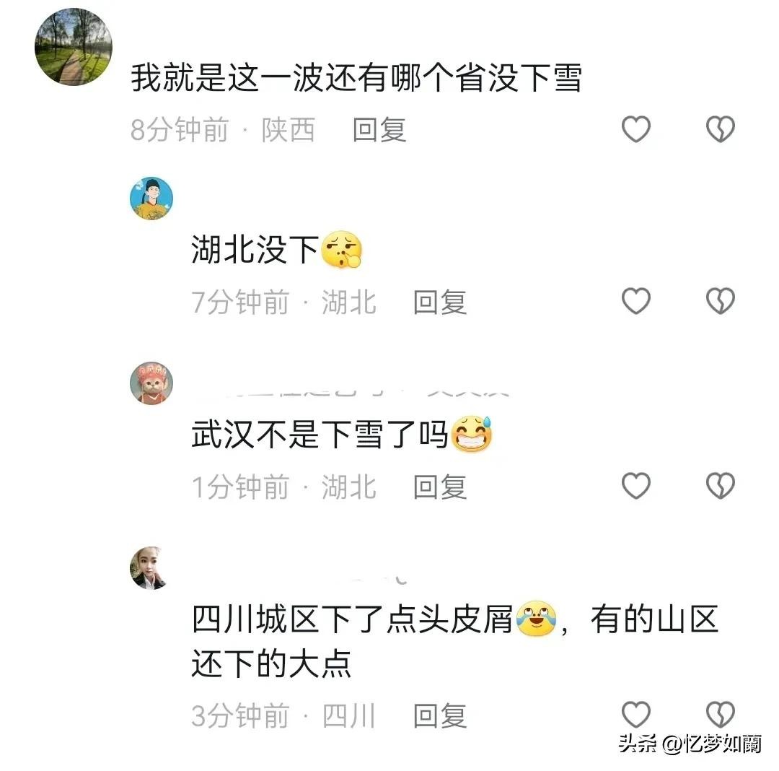779x771 pixels.
Task: Like the Shaanxi comment about snow
Action: tap(636, 129)
